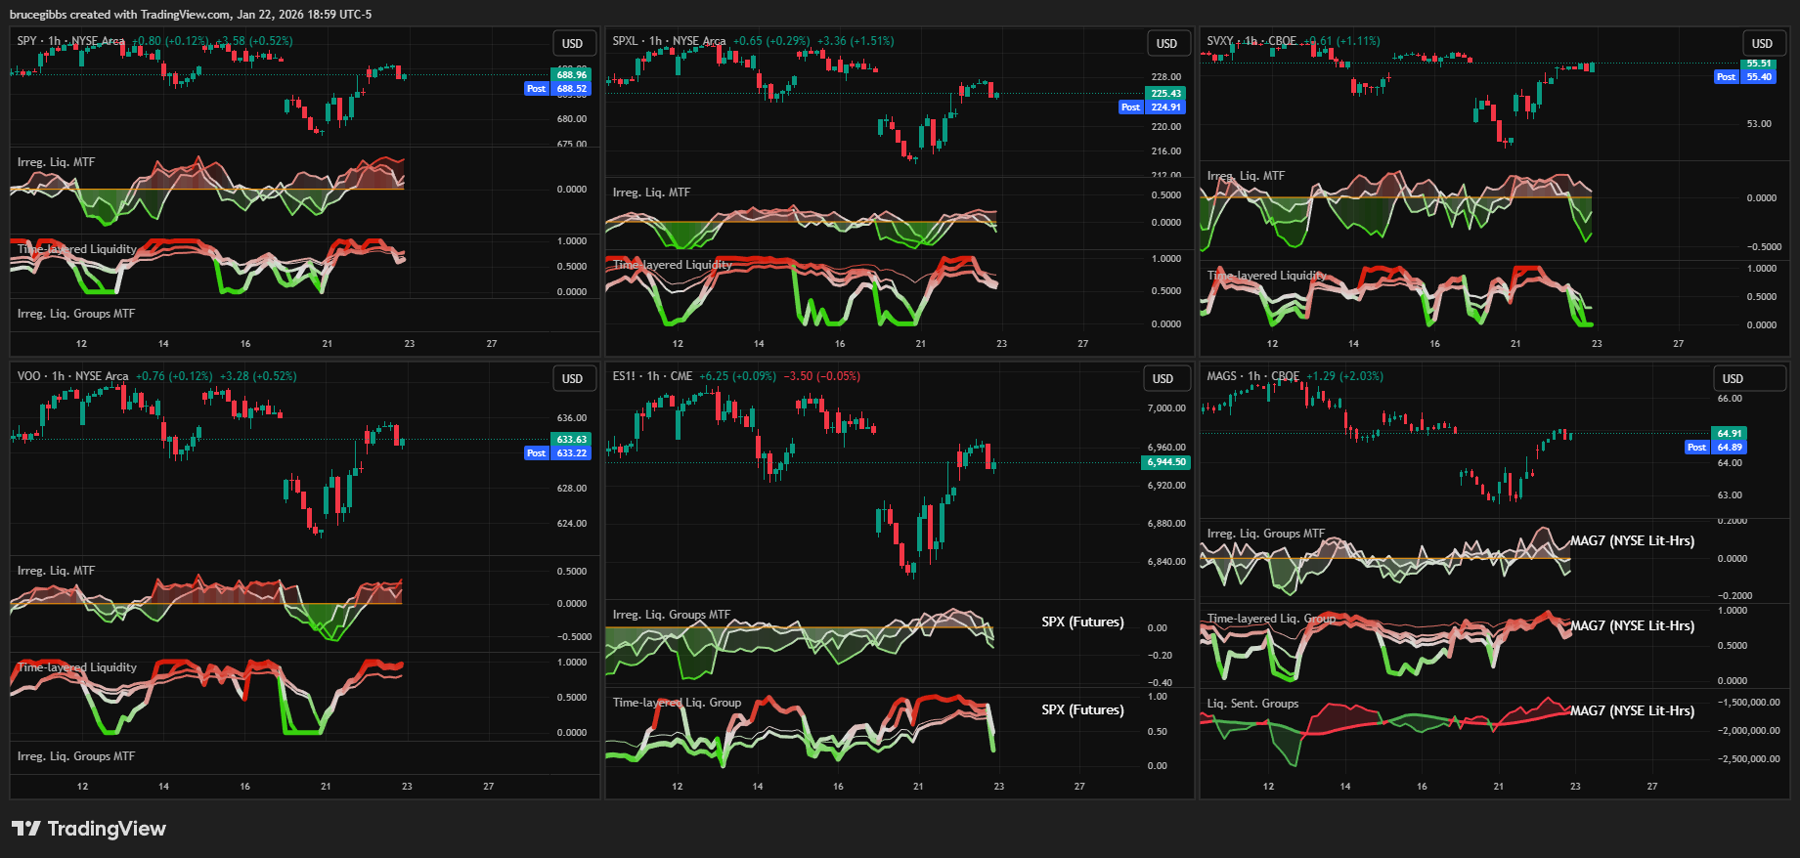The width and height of the screenshot is (1800, 858).
Task: Click the 64.91 price label on MAGS chart
Action: [x=1729, y=434]
